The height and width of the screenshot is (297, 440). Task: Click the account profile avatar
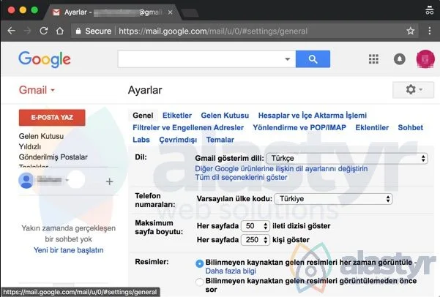point(425,59)
